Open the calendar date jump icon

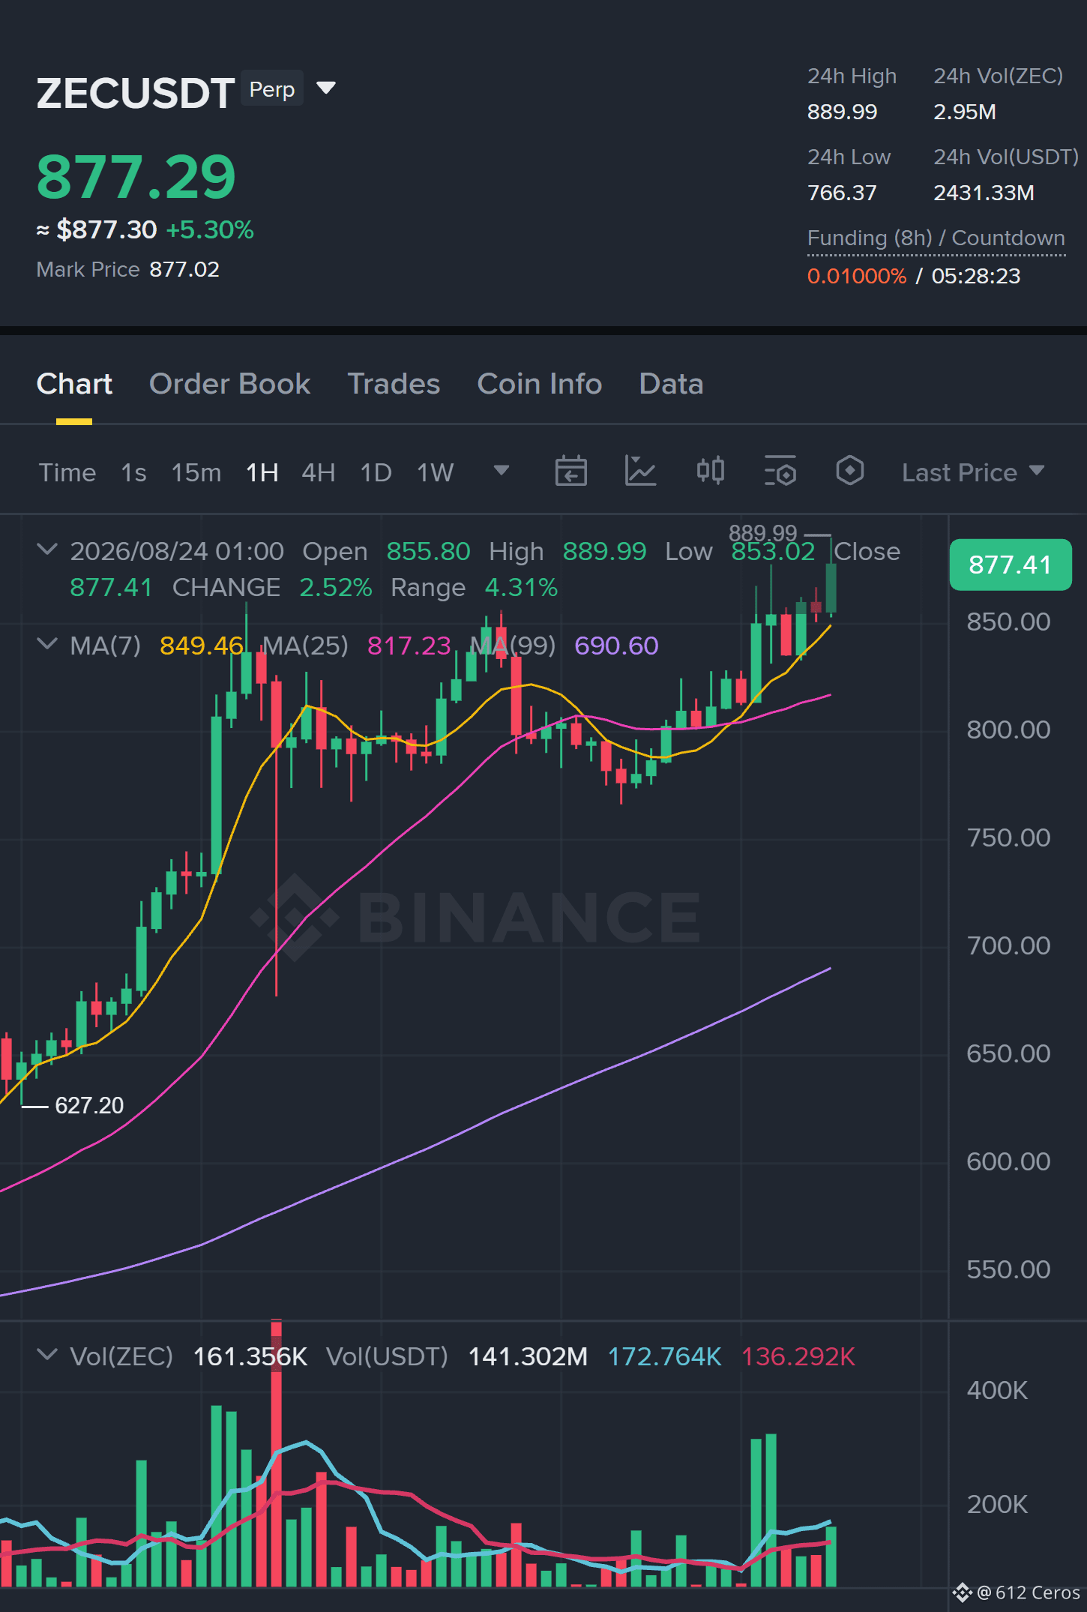tap(570, 472)
